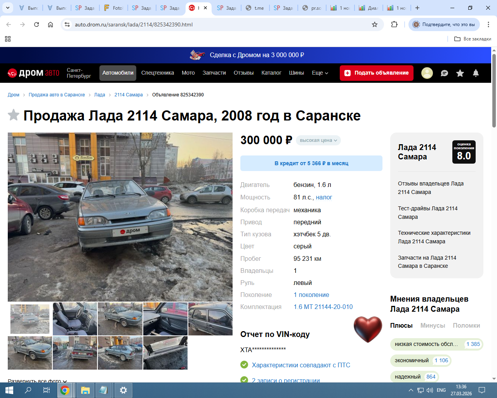497x398 pixels.
Task: Open the apps grid shortcut
Action: pos(8,39)
